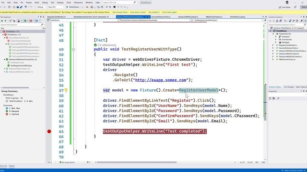The image size is (307, 172).
Task: Open the http://eaapp.somee.com link in code
Action: (161, 80)
